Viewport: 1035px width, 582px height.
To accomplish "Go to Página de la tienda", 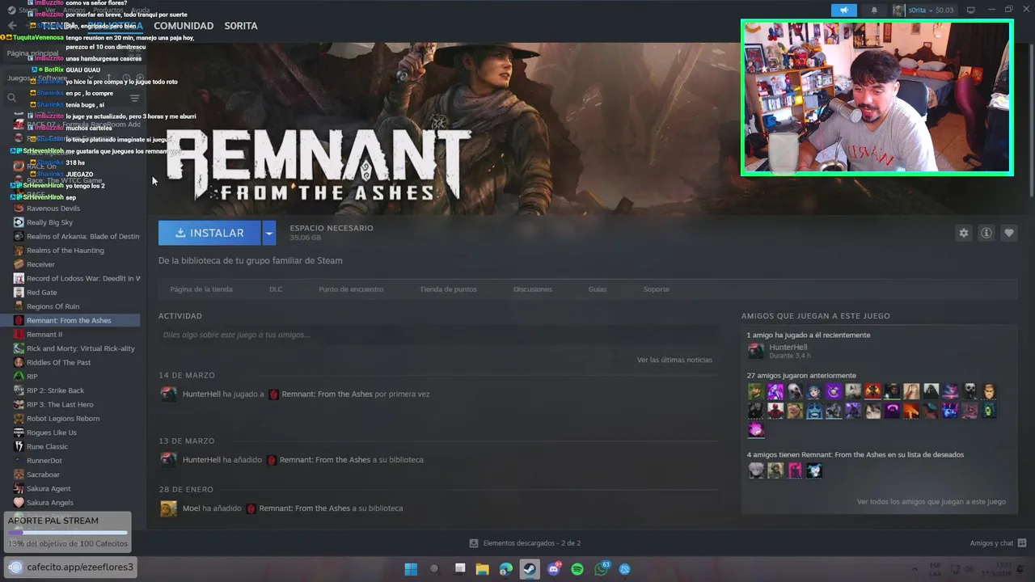I will pyautogui.click(x=201, y=289).
